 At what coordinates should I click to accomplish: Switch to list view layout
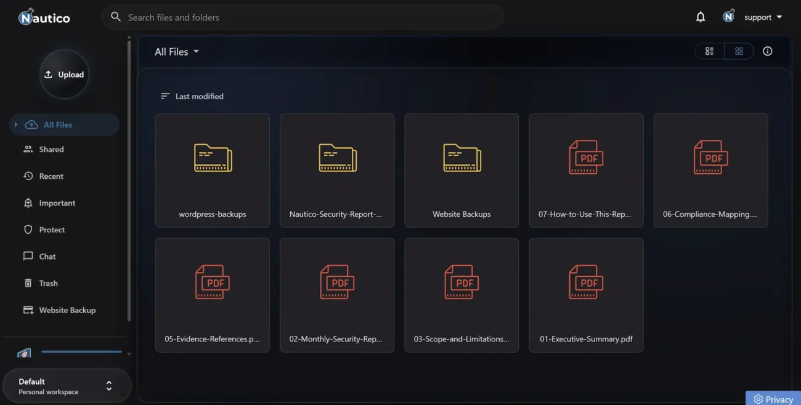(710, 51)
